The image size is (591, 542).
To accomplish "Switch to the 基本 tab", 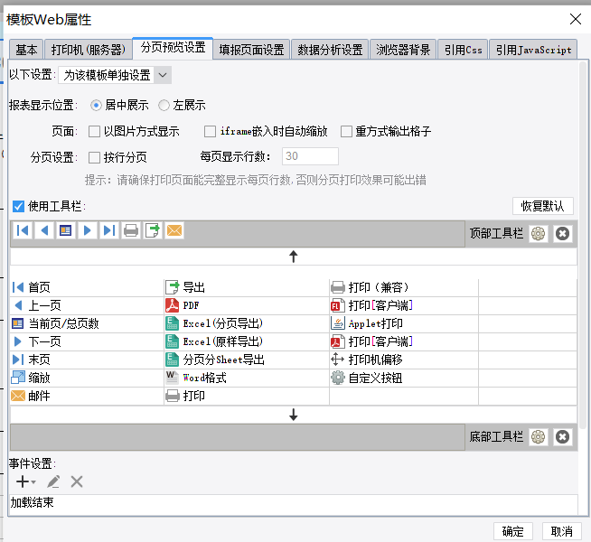I will coord(26,50).
